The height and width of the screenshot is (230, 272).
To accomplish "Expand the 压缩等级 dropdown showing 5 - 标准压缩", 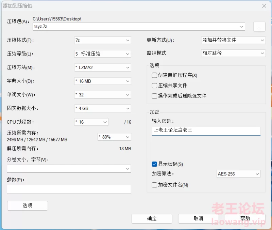I will pos(103,54).
